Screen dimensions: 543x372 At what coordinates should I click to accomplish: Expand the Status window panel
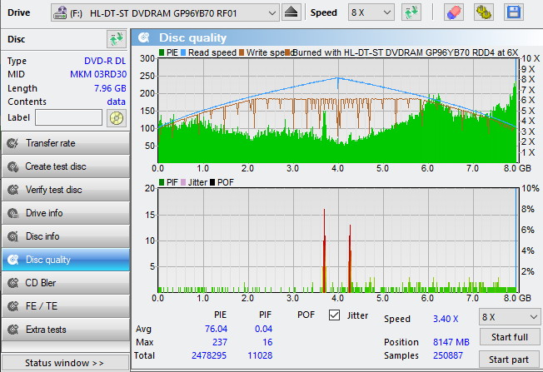[65, 363]
